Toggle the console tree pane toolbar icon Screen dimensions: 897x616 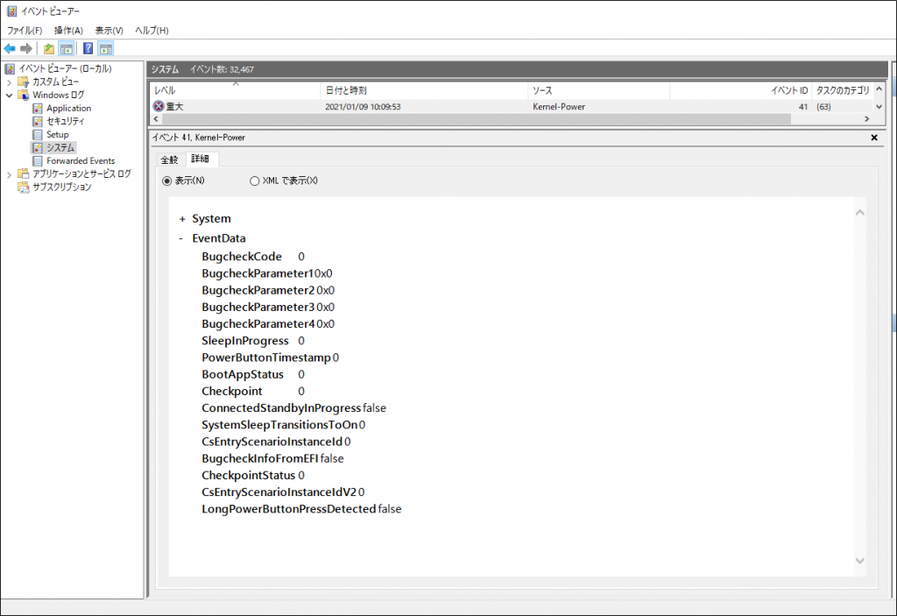67,49
